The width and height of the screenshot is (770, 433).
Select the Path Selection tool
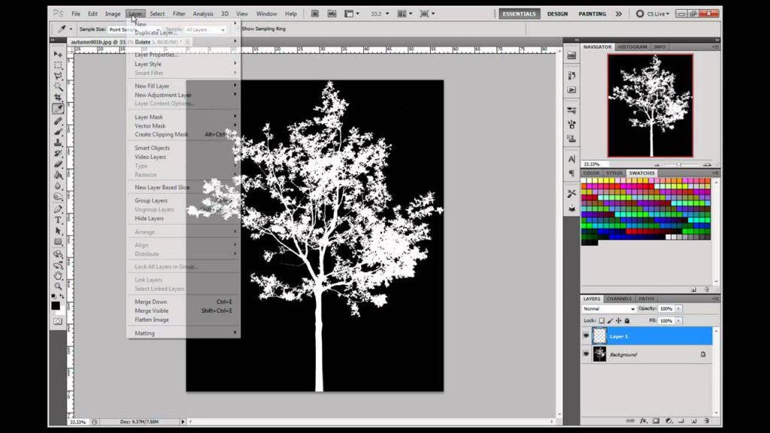click(58, 231)
